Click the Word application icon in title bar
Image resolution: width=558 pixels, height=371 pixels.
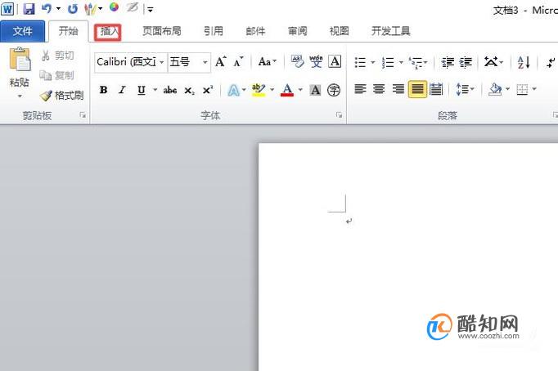tap(7, 9)
